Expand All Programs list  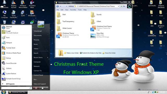pos(16,84)
